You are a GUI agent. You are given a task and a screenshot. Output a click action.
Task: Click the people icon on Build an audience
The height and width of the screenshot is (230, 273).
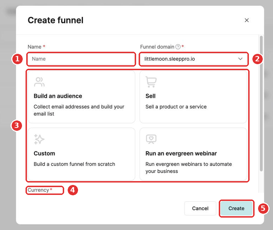[x=39, y=82]
